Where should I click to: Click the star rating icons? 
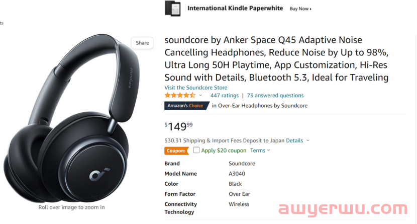[180, 95]
